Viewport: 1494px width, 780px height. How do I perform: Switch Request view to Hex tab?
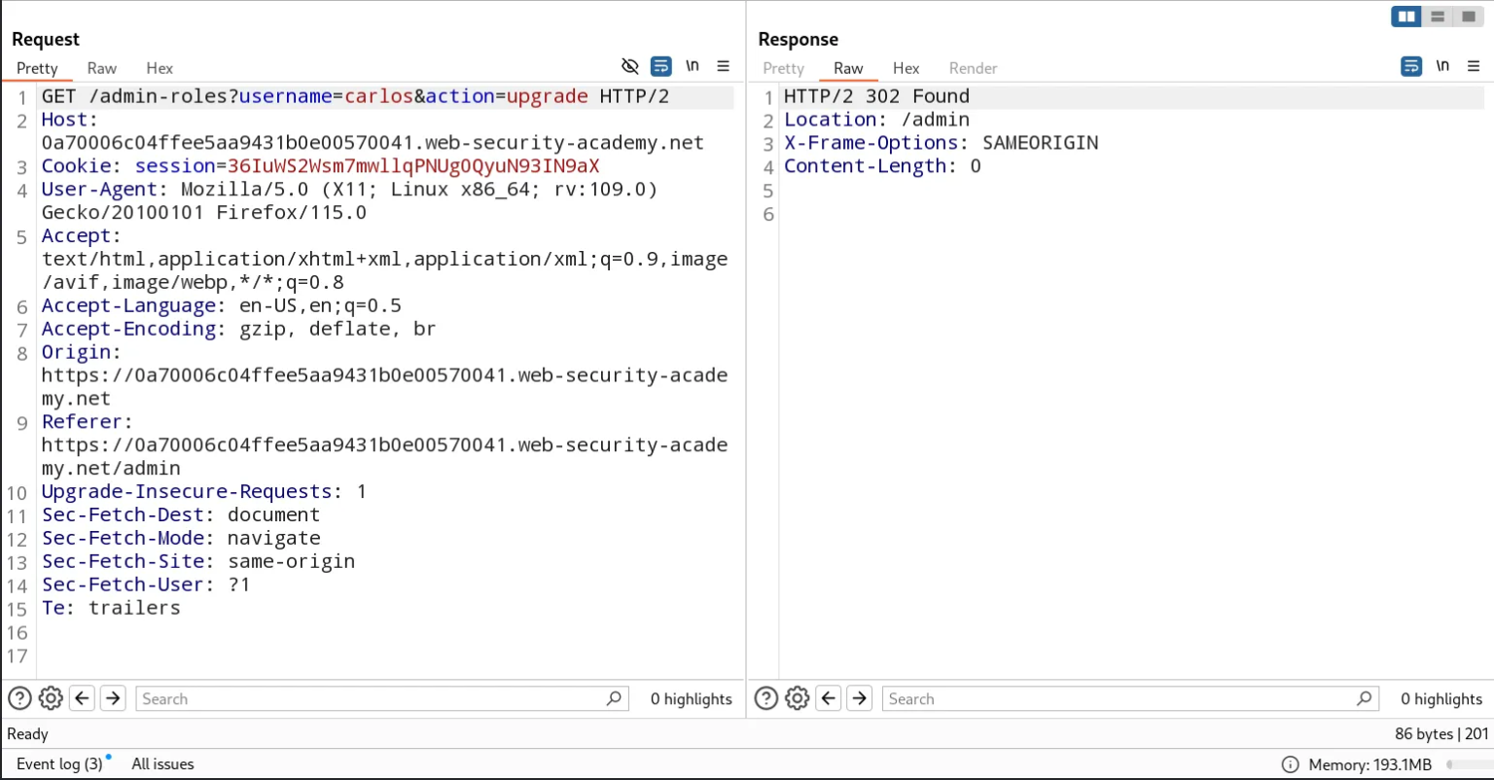point(160,68)
